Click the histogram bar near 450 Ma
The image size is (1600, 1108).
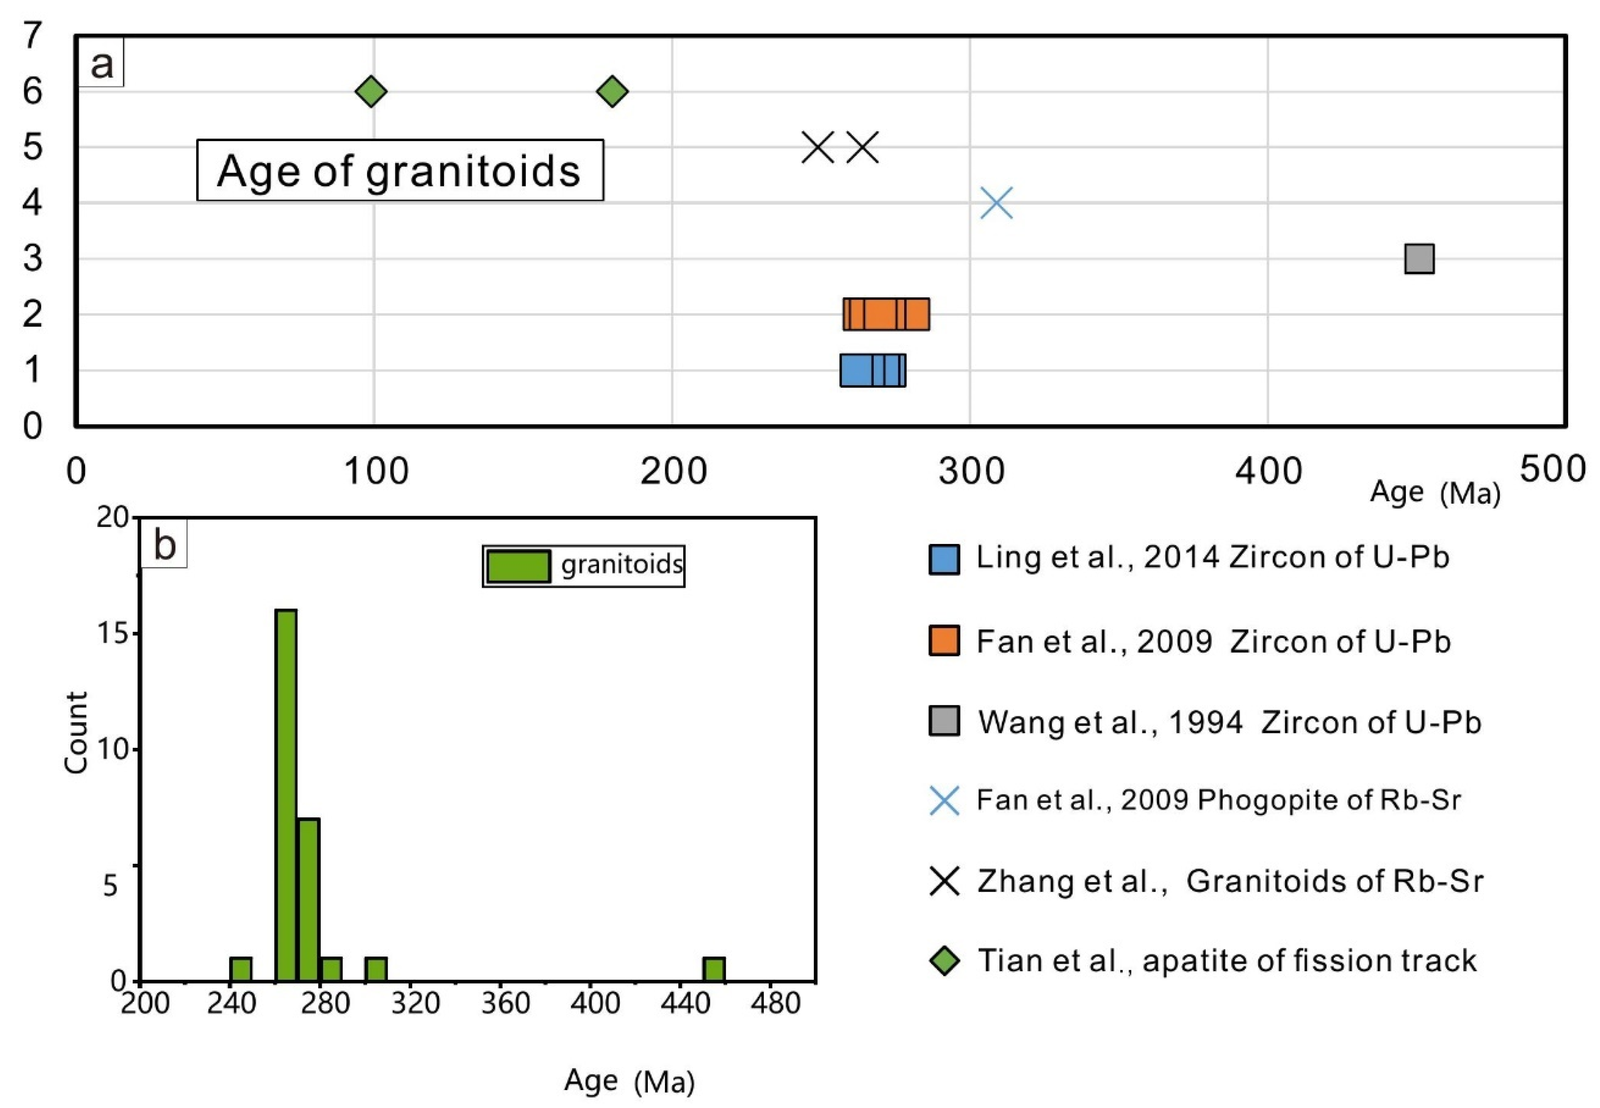coord(714,969)
